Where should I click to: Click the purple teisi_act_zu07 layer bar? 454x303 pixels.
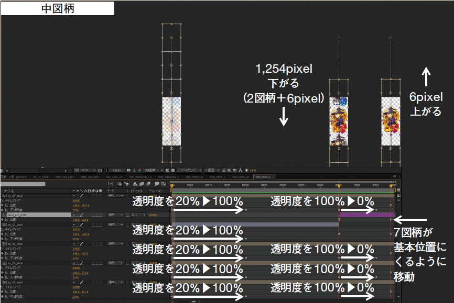pyautogui.click(x=366, y=215)
